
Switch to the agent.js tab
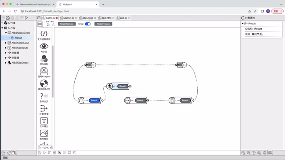click(50, 18)
